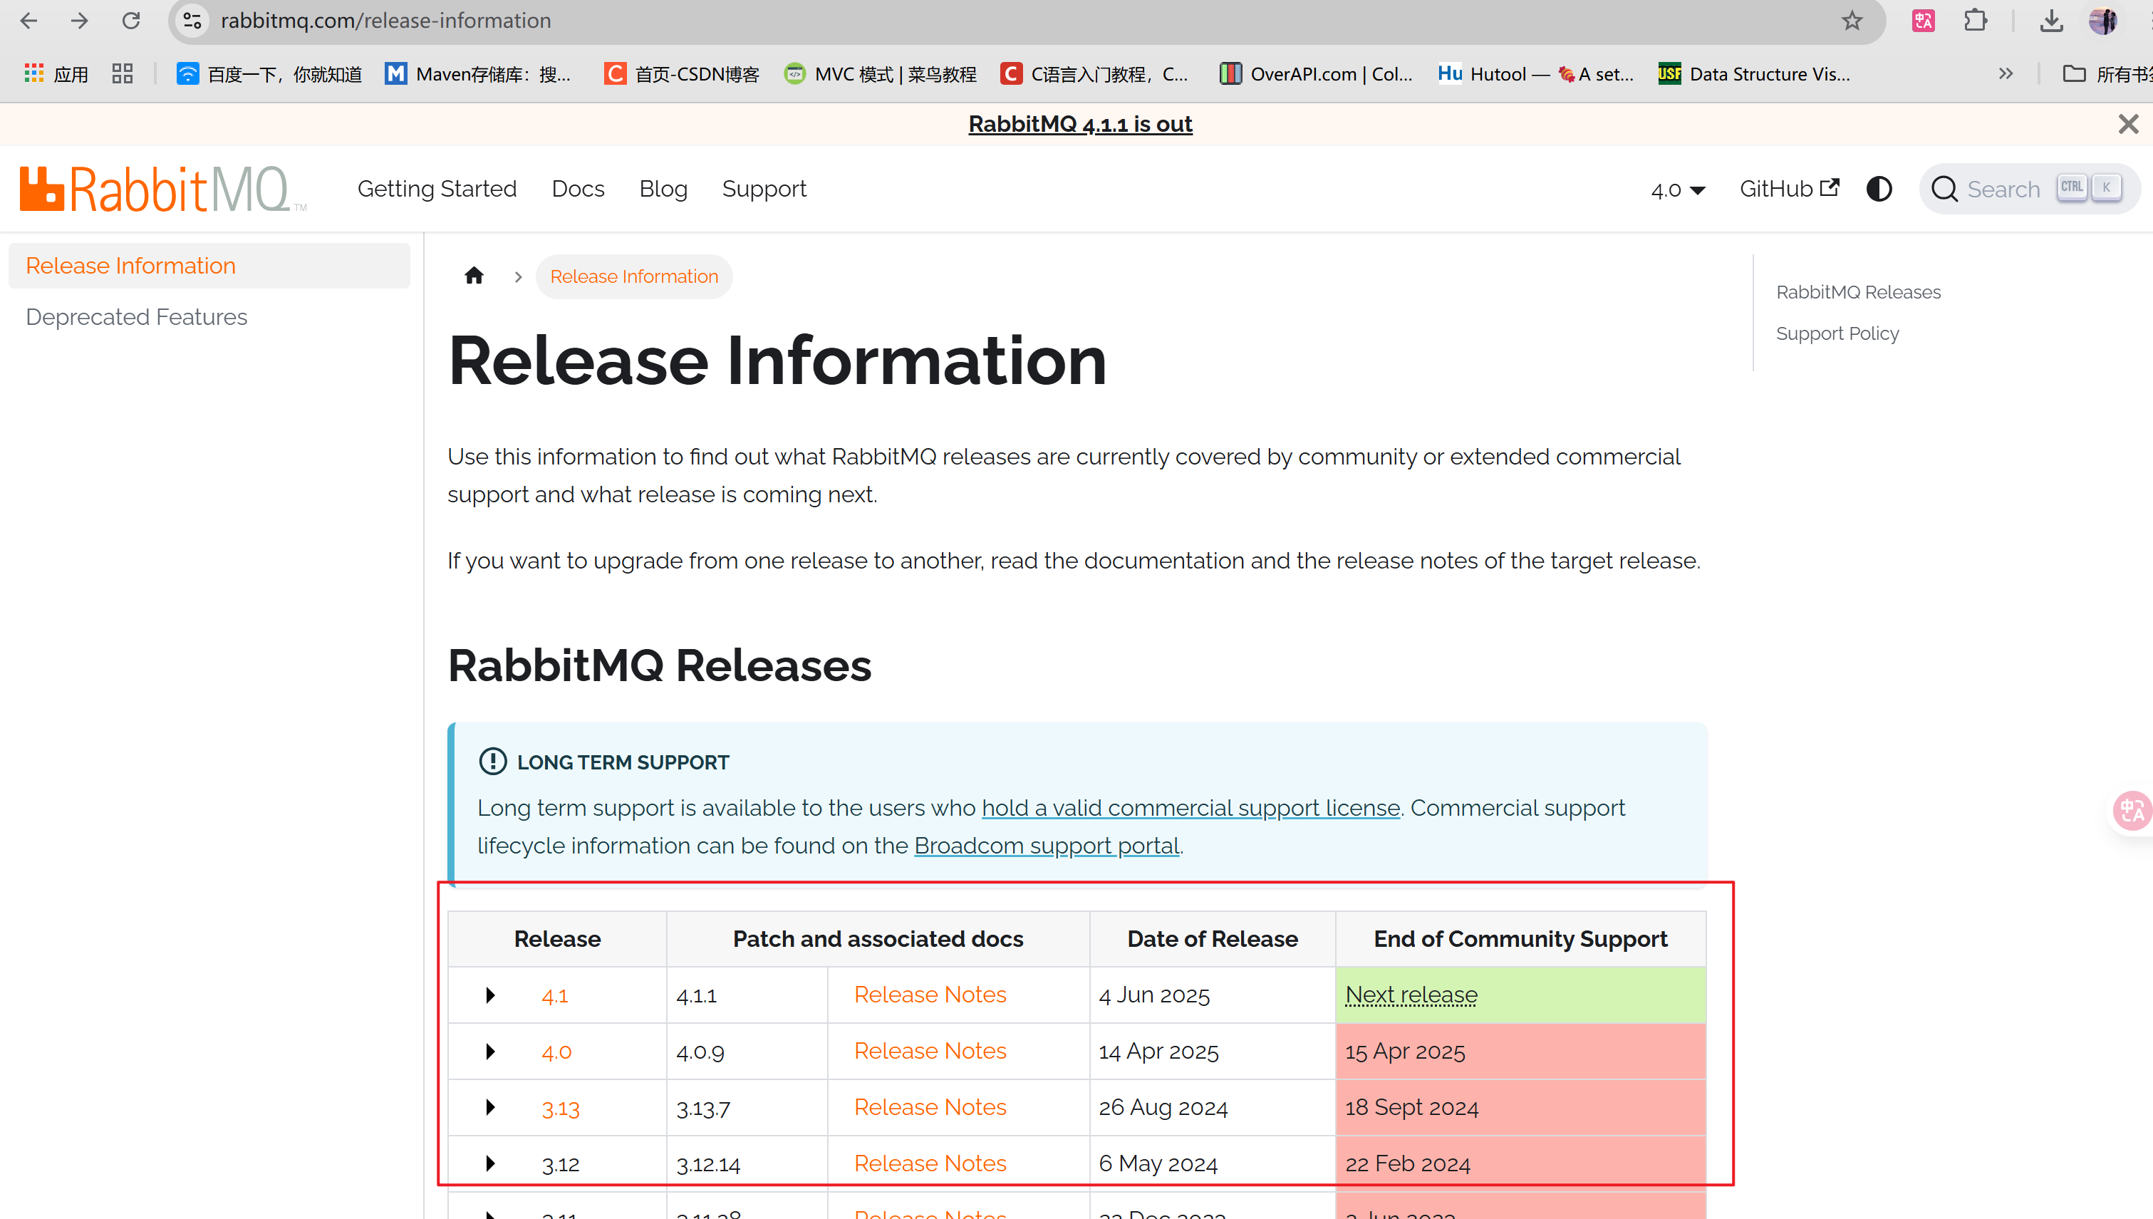
Task: Click the browser reload icon
Action: tap(131, 20)
